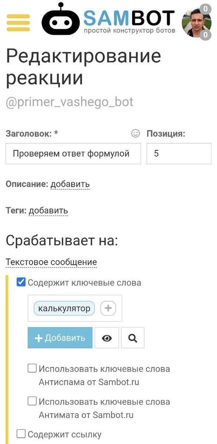Open the keyword search magnifier
Screen dimensions: 217x444
[x=133, y=337]
